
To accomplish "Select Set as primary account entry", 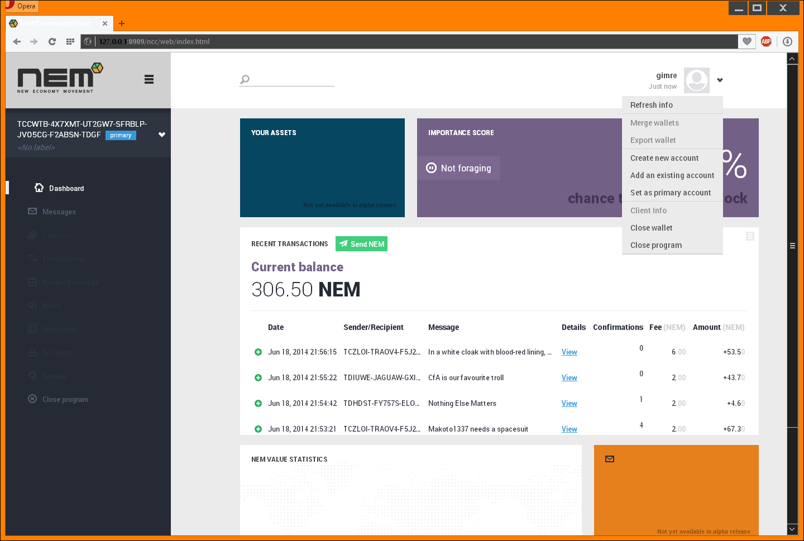I will pyautogui.click(x=672, y=193).
